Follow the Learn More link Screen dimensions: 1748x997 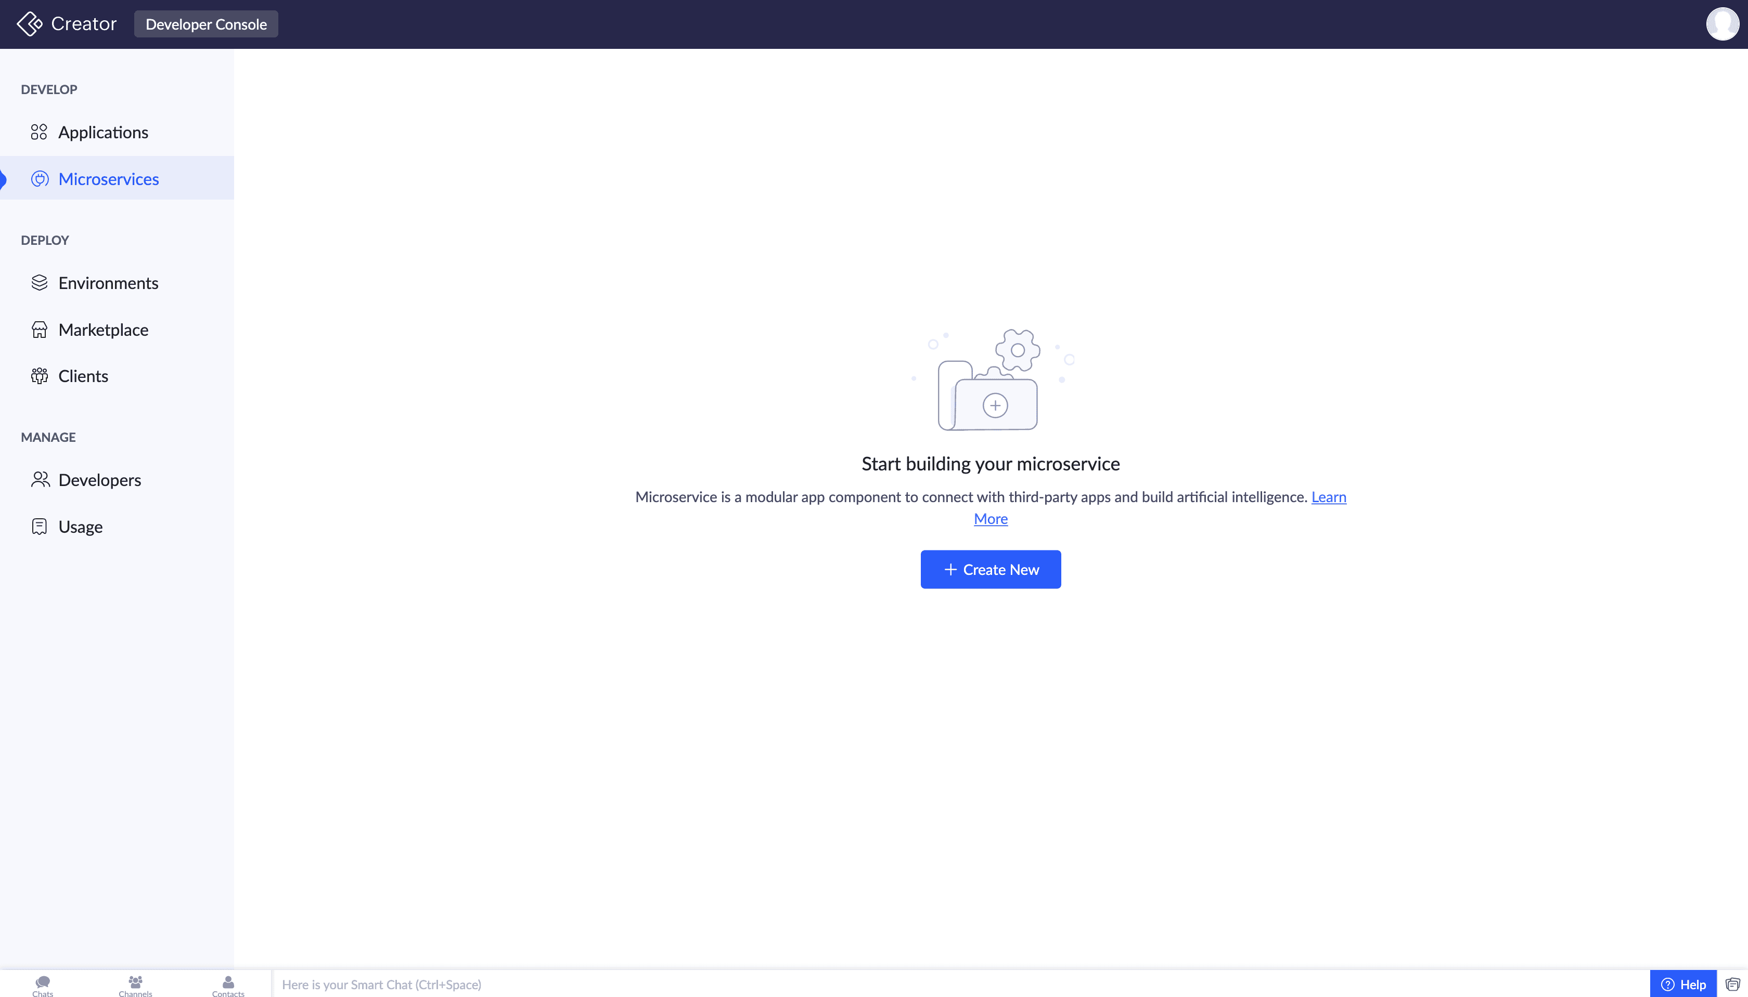point(1328,497)
